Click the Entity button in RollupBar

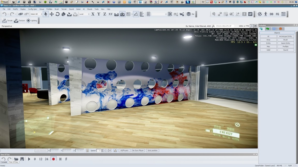[268, 43]
